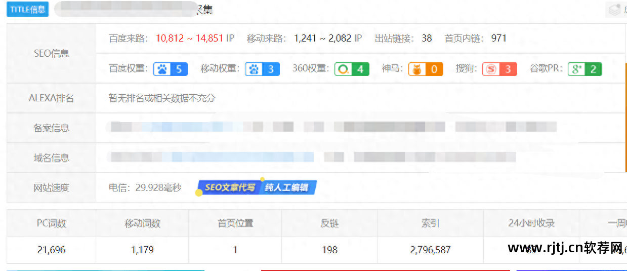Click the backlinks value 198
This screenshot has width=627, height=271.
tap(329, 250)
